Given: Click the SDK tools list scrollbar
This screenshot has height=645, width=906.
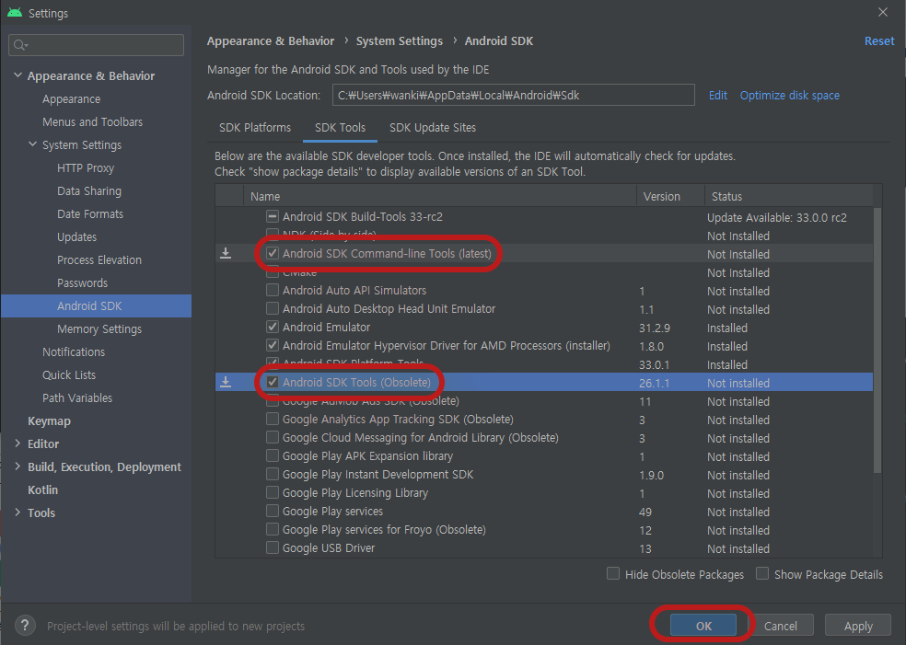Looking at the screenshot, I should pyautogui.click(x=877, y=340).
